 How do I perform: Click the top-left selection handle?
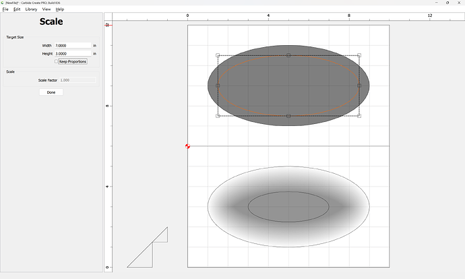(x=218, y=56)
